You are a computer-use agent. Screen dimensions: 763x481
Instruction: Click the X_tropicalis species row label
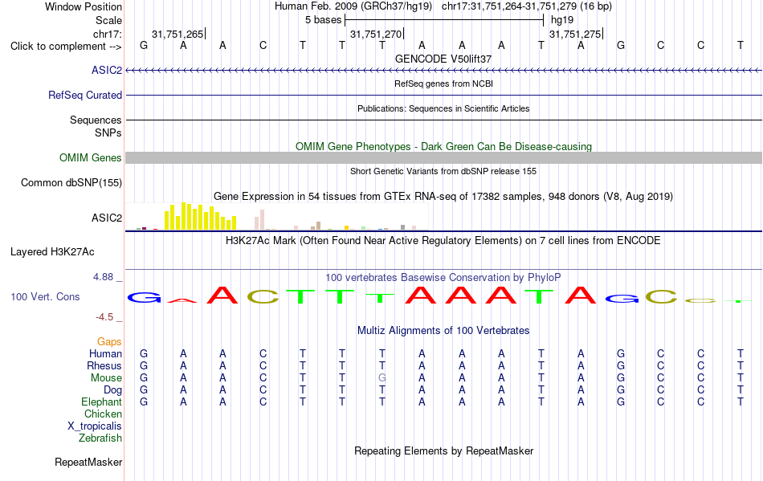[95, 426]
